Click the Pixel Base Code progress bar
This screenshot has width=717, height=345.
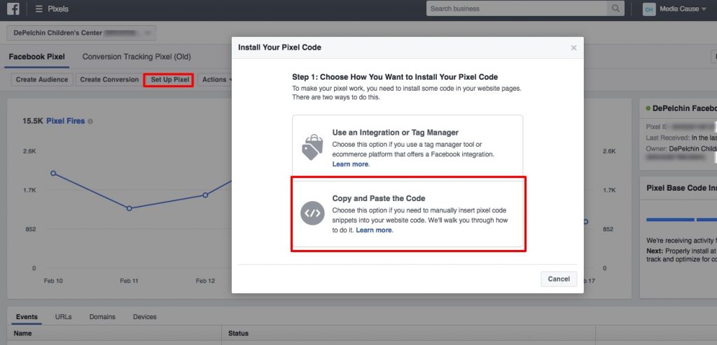tap(681, 219)
